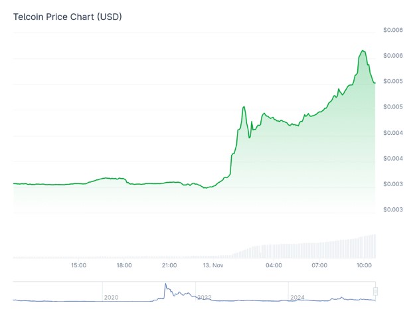Select the 18:00 time axis label

[x=124, y=265]
